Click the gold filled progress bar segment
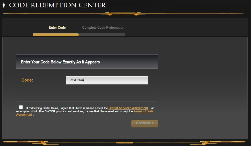The image size is (251, 146). point(55,35)
